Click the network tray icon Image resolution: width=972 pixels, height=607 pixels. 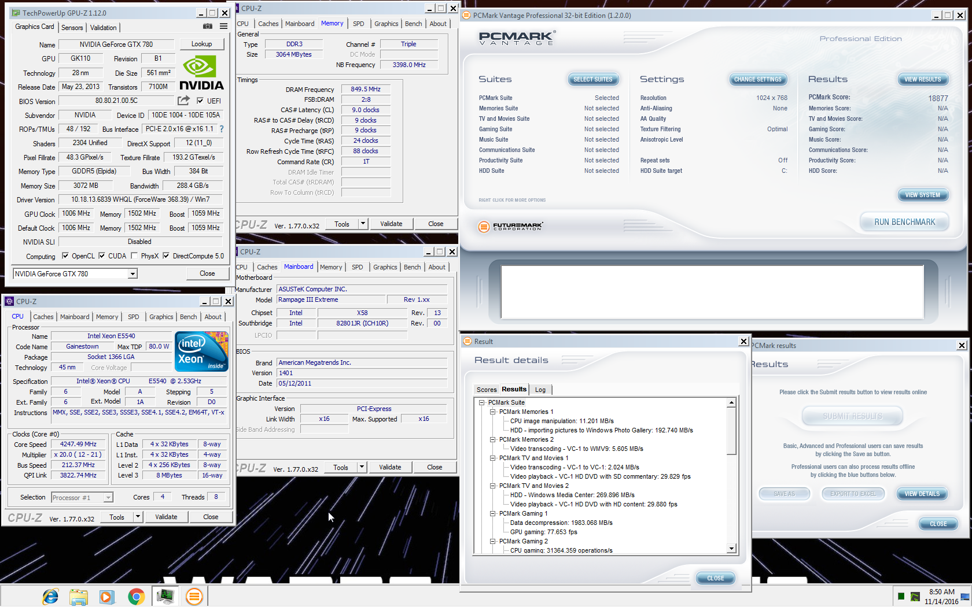pos(964,597)
